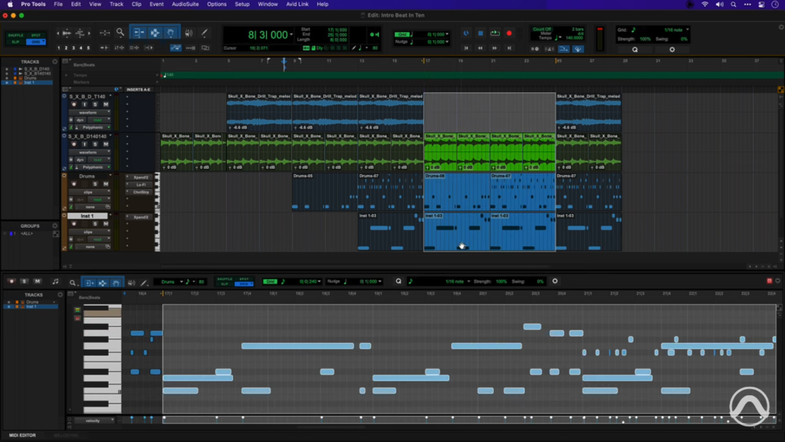
Task: Mute the Inst 1 track
Action: point(106,224)
